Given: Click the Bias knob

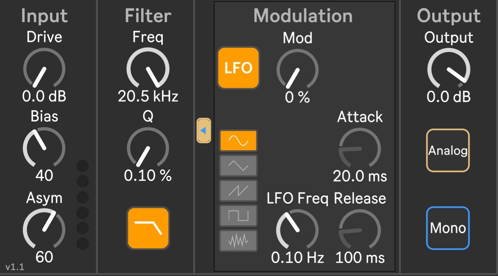Looking at the screenshot, I should (x=44, y=148).
